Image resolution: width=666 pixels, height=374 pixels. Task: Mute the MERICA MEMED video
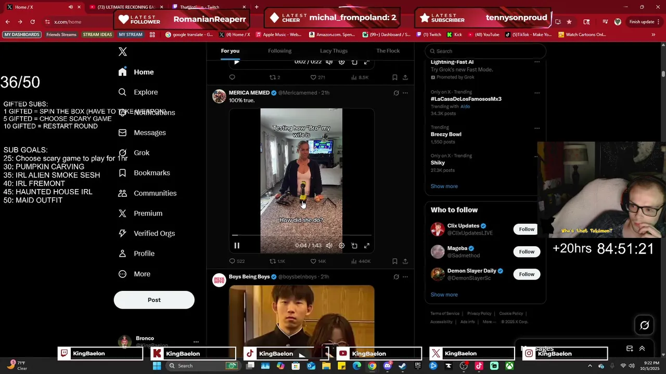tap(329, 246)
